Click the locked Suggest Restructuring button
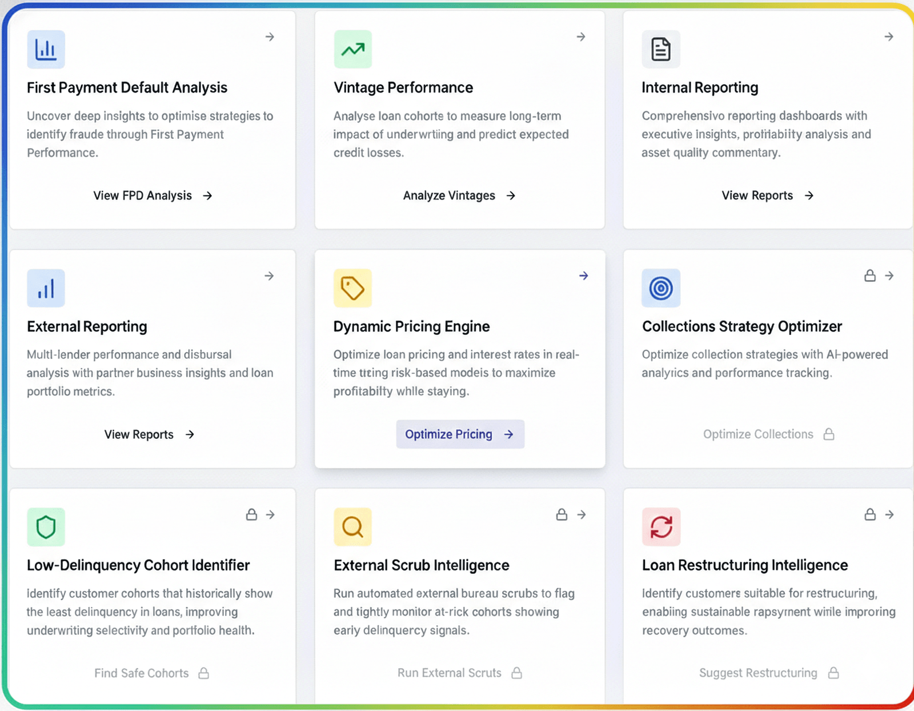Image resolution: width=914 pixels, height=711 pixels. 768,673
